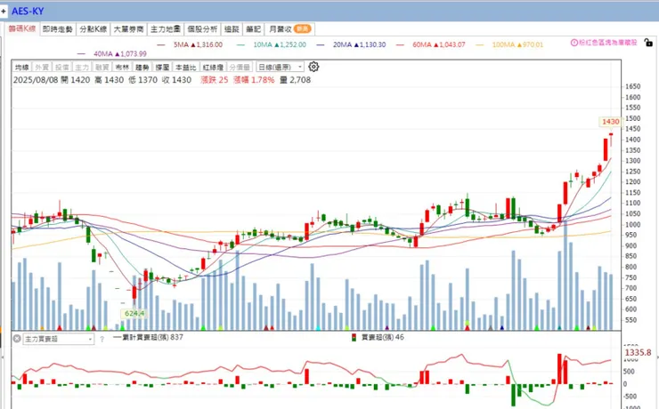Click the 粉紅色區塊為庫藏股 note link
Viewport: 659px width, 409px height.
(x=608, y=43)
